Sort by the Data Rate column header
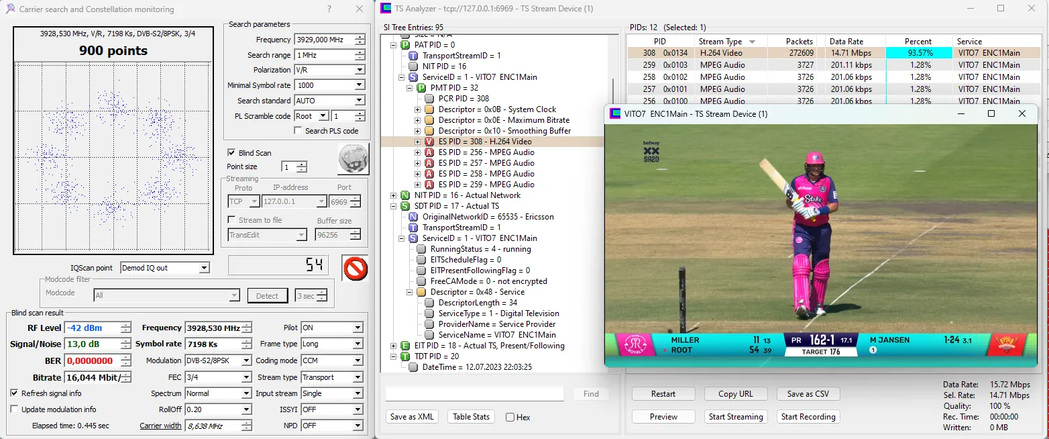The width and height of the screenshot is (1049, 439). 846,42
